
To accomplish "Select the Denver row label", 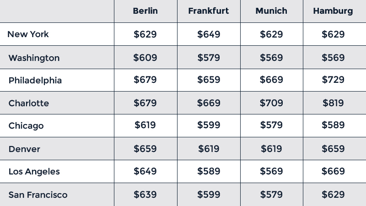I will [x=24, y=149].
